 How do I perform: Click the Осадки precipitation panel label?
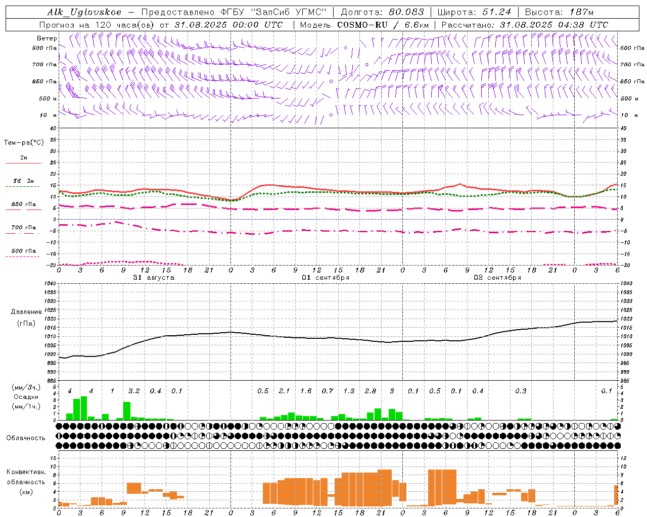[x=26, y=397]
